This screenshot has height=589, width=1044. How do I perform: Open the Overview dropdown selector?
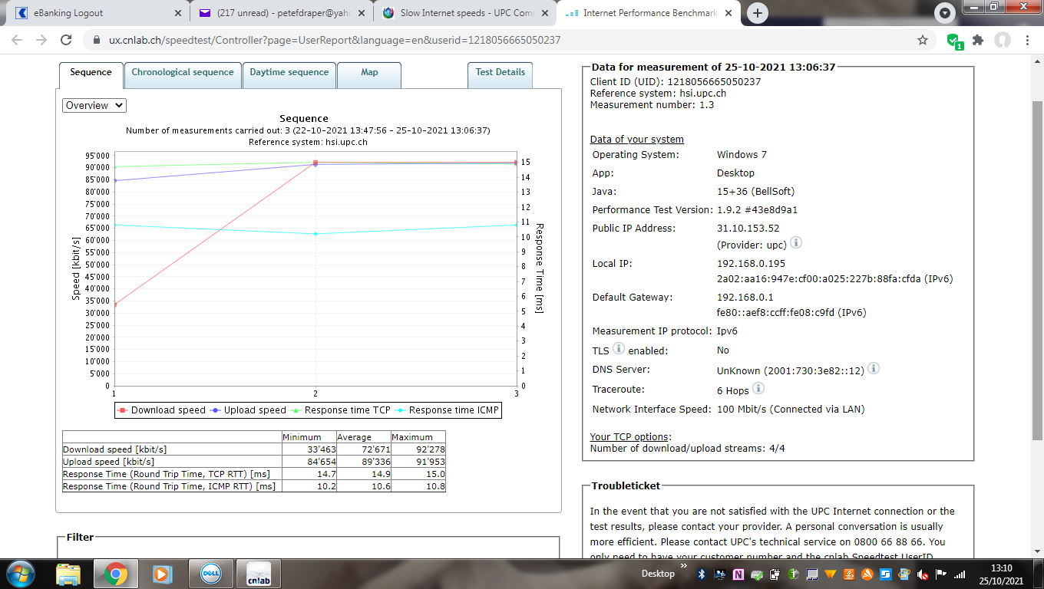click(x=94, y=105)
